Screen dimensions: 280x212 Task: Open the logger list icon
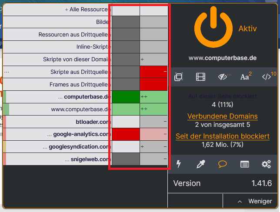click(244, 164)
